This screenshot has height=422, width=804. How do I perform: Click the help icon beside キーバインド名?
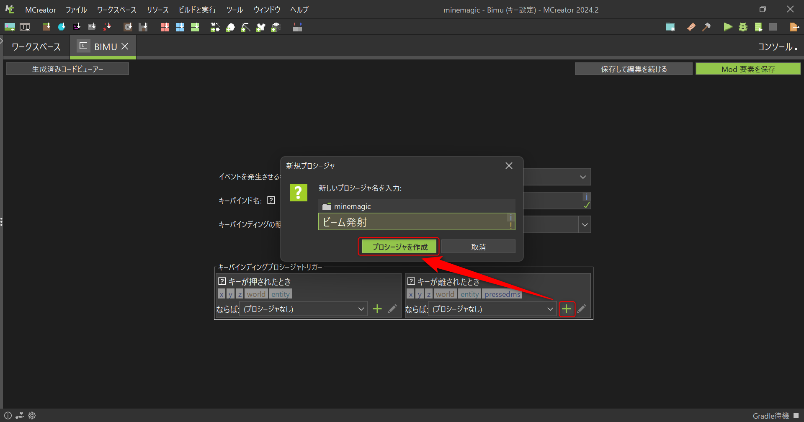pos(271,200)
